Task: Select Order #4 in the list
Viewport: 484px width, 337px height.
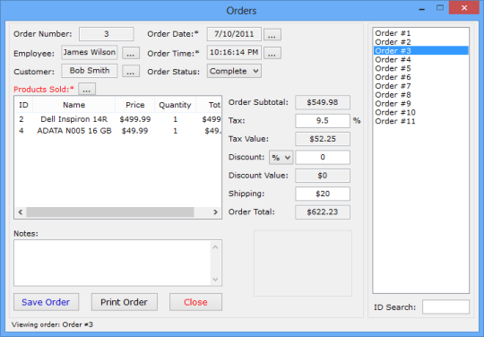Action: click(x=420, y=59)
